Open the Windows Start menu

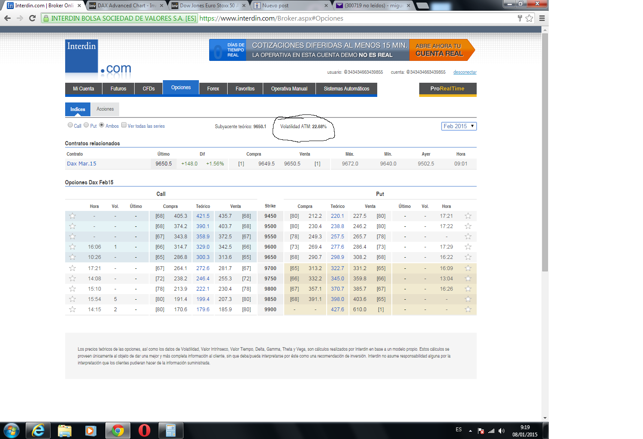(x=12, y=430)
